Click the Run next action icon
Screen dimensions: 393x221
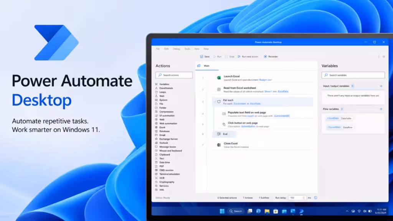[239, 57]
